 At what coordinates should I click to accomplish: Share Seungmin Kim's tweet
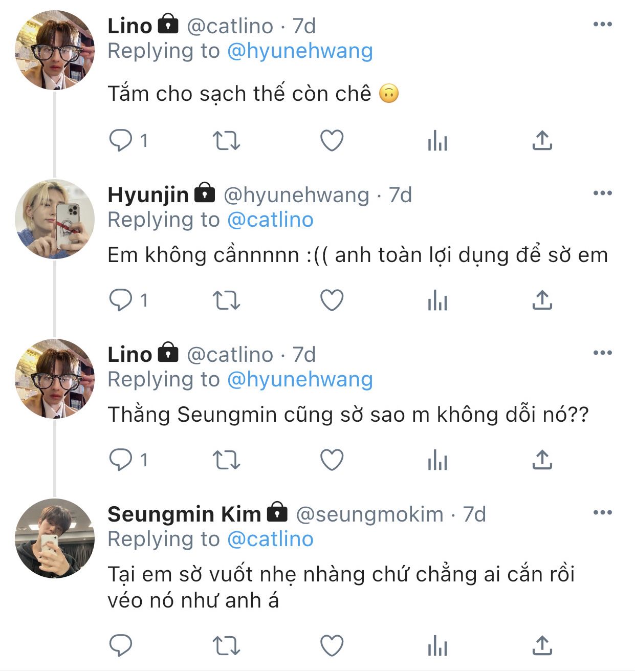[542, 646]
